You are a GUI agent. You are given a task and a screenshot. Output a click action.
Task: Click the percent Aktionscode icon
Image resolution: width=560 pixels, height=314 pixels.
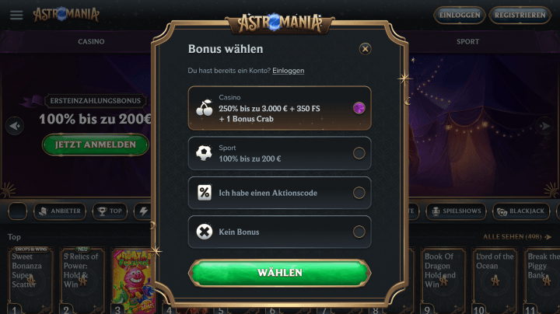point(205,193)
